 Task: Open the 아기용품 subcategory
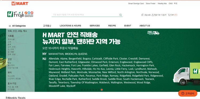[11, 89]
